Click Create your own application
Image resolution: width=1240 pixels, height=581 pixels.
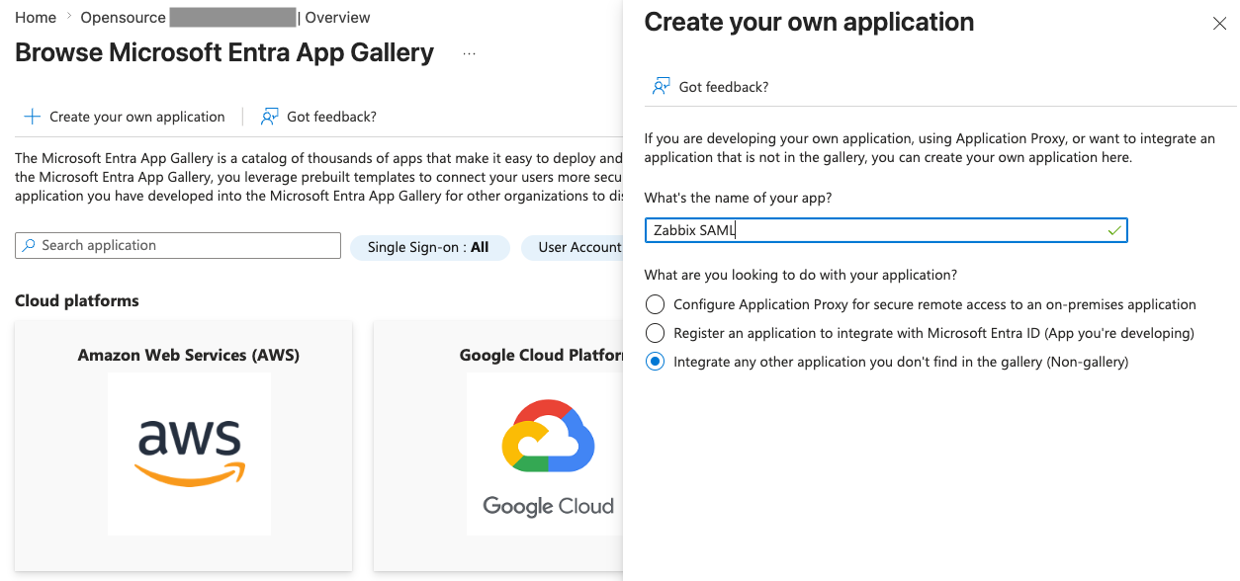(x=135, y=116)
